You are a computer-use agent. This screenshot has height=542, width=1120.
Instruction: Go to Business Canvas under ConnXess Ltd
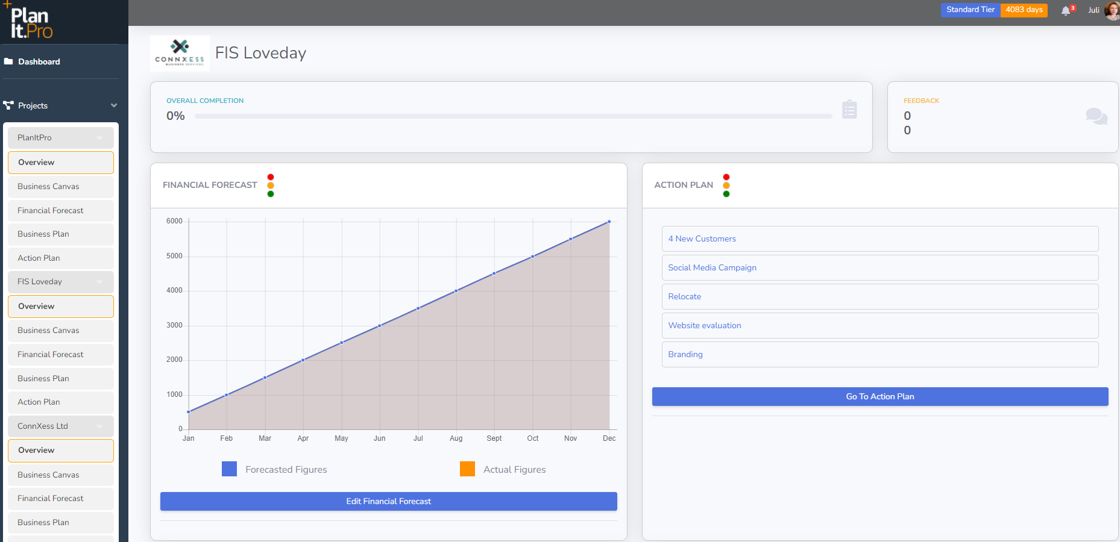point(61,475)
